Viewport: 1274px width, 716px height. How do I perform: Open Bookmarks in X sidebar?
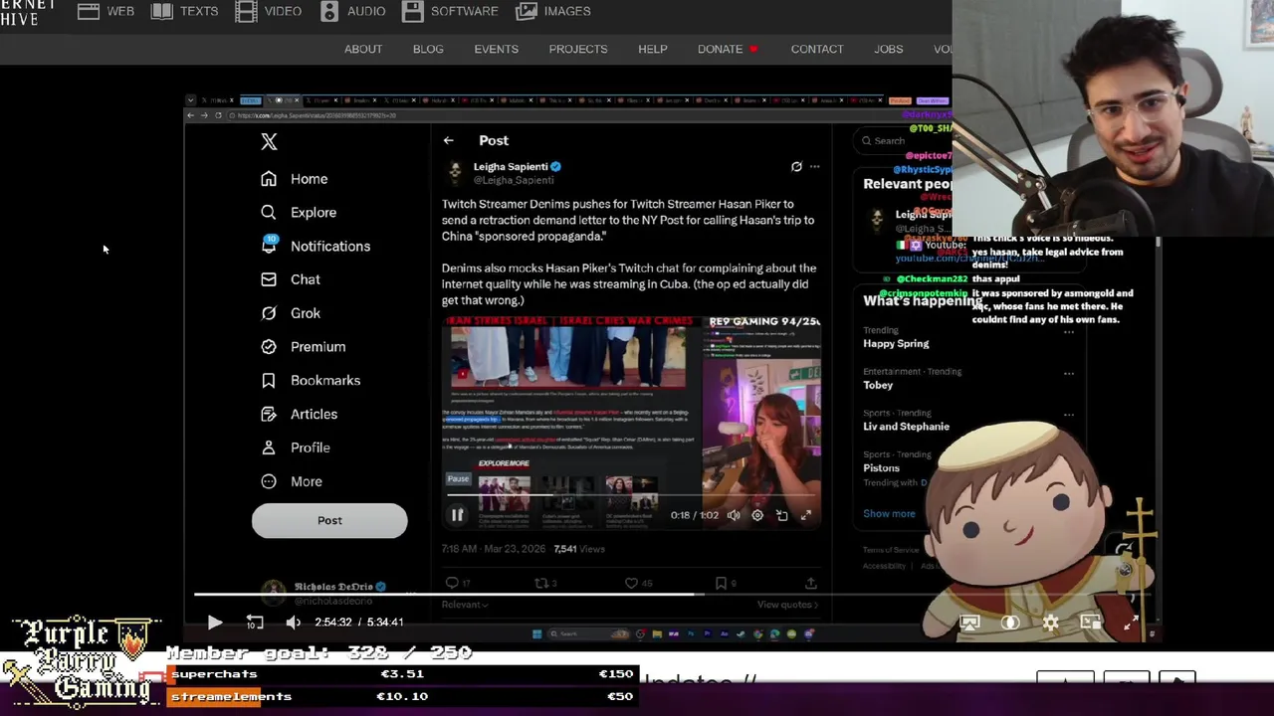pos(311,381)
